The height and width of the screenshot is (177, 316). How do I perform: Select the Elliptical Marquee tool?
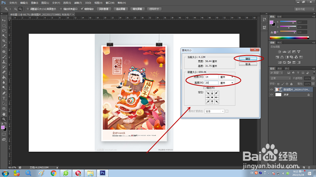tap(4, 26)
